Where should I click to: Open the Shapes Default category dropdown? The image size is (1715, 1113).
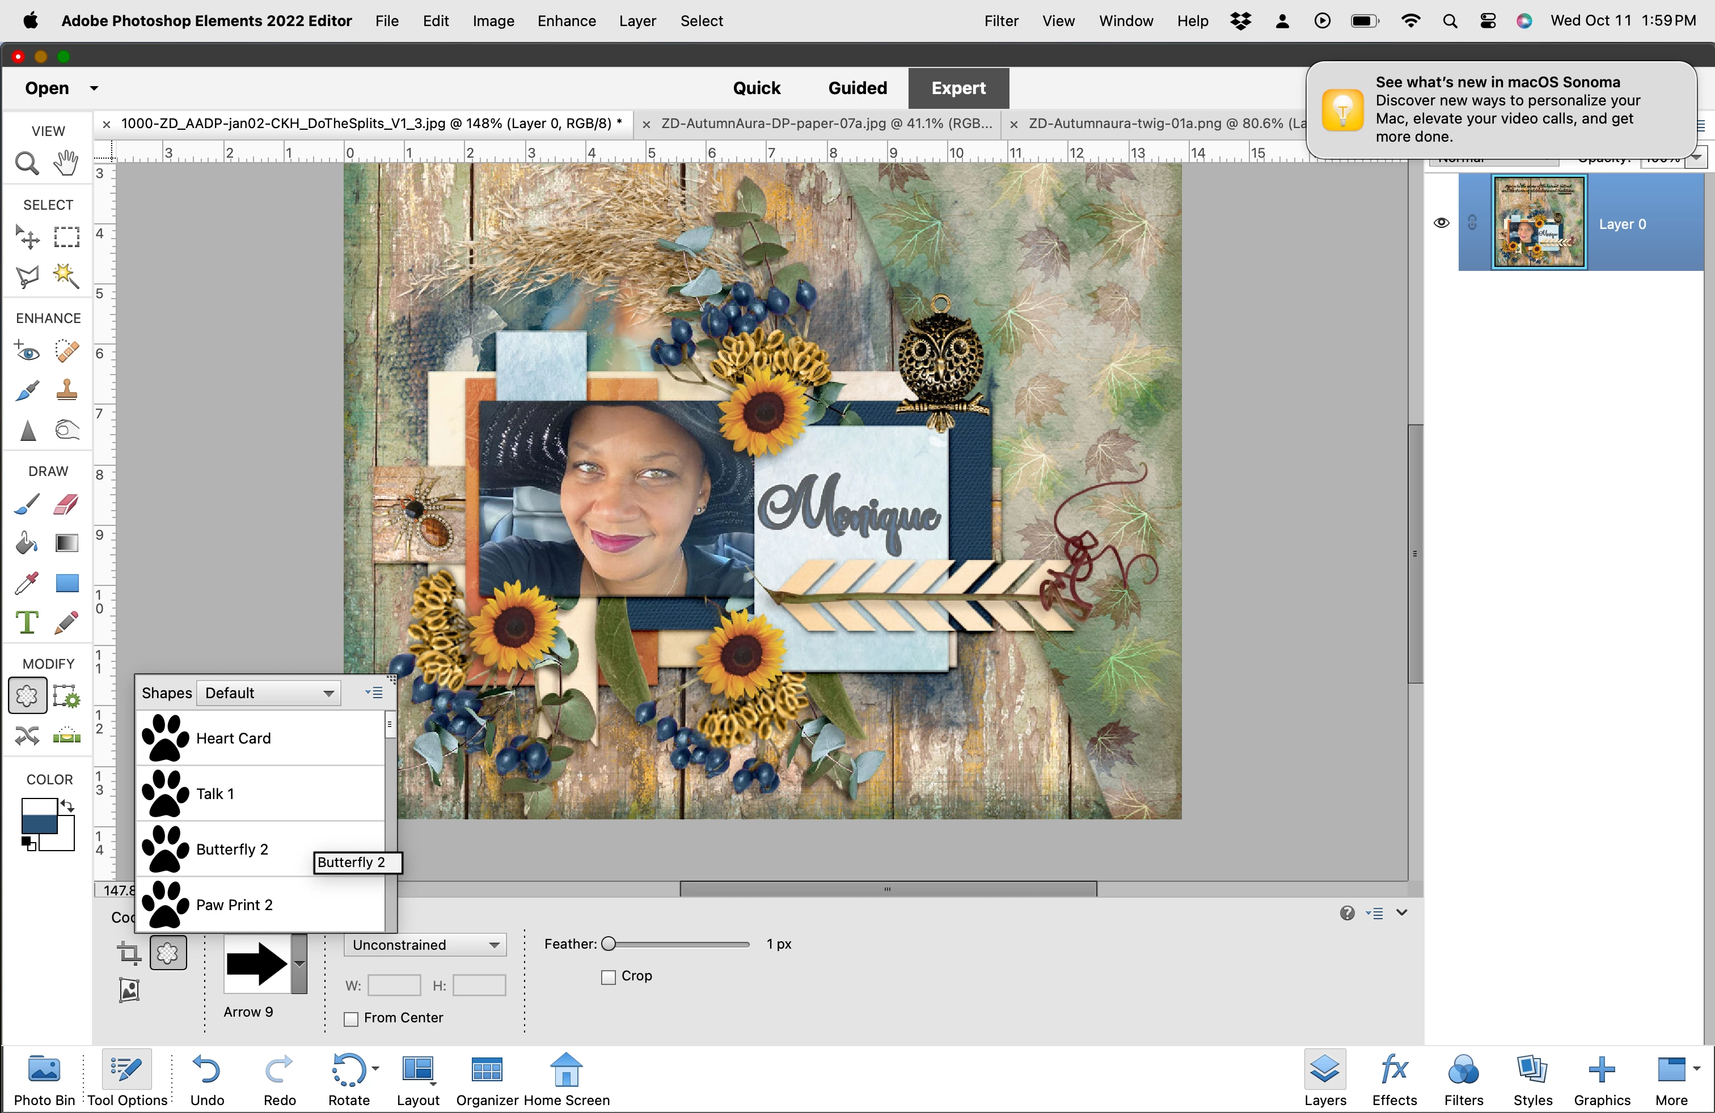coord(269,693)
